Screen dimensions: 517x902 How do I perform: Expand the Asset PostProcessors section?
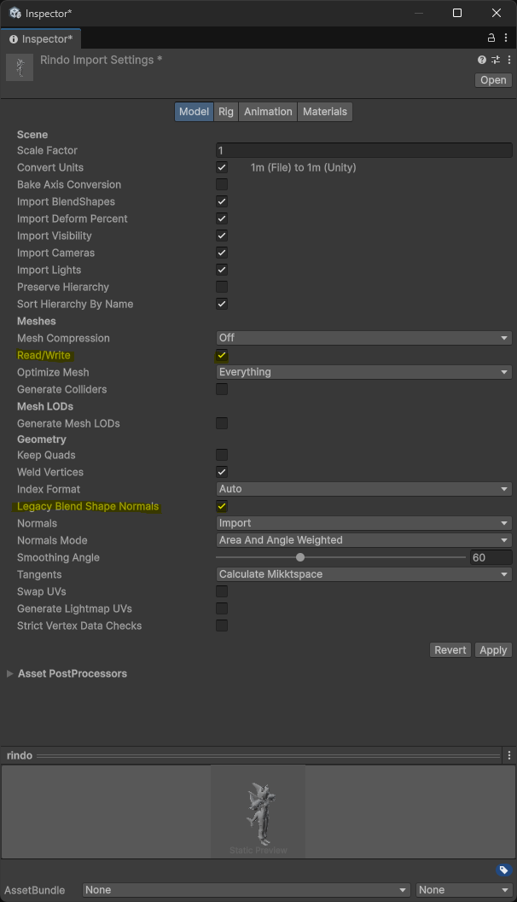10,673
